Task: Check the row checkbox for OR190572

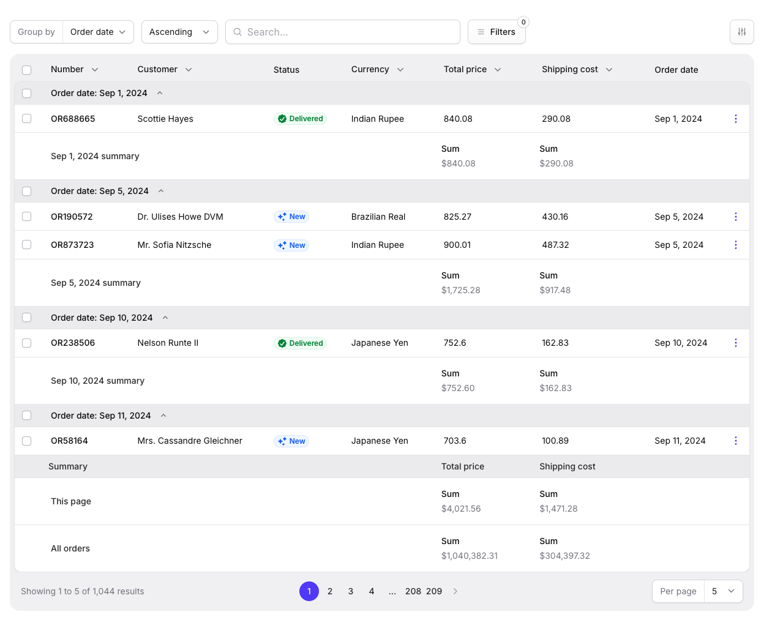Action: [27, 217]
